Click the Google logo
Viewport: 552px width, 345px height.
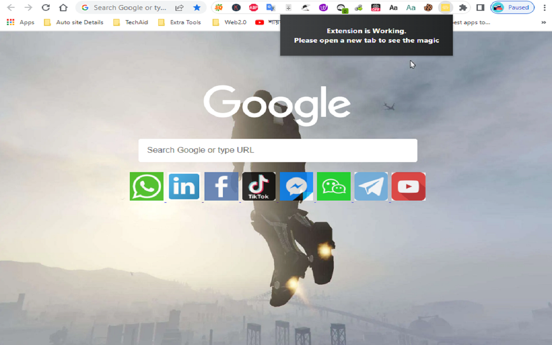(x=277, y=105)
